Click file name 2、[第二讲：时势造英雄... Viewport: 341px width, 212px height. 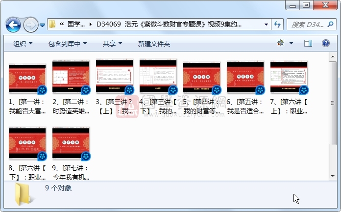(x=71, y=106)
